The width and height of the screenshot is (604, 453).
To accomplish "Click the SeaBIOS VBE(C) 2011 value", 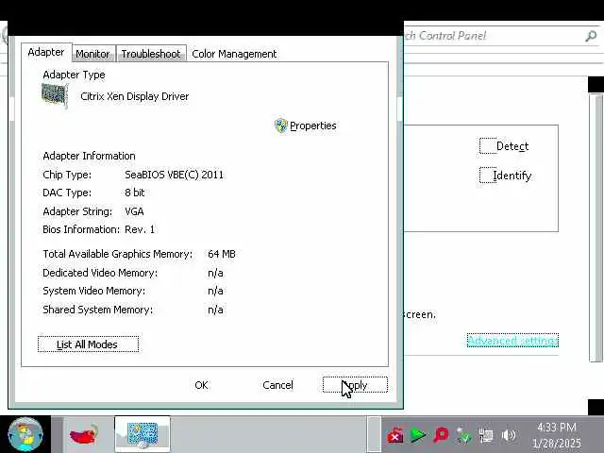I will click(174, 175).
